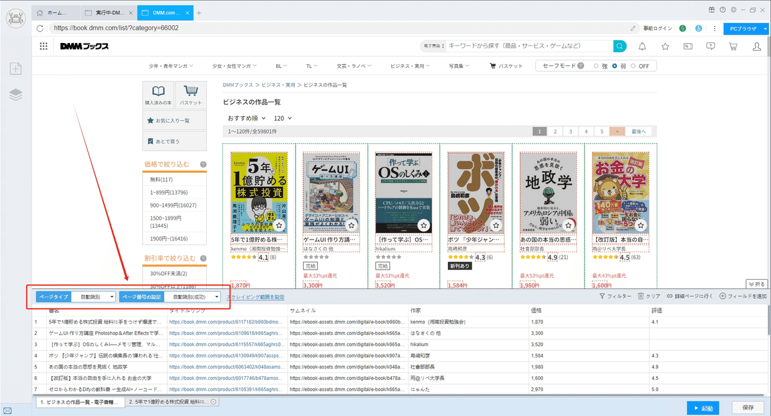The image size is (771, 416).
Task: Click the 地政学 book cover thumbnail
Action: click(547, 193)
